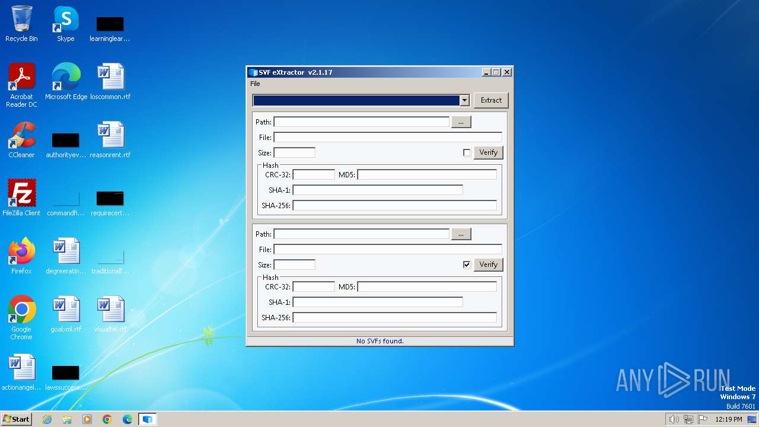Expand the SVF selection dropdown arrow

(x=464, y=100)
